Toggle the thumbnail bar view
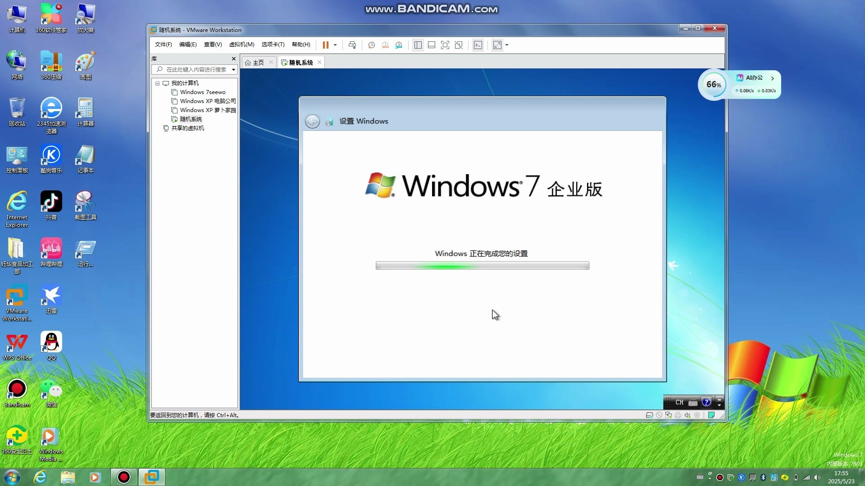The width and height of the screenshot is (865, 486). (x=432, y=45)
